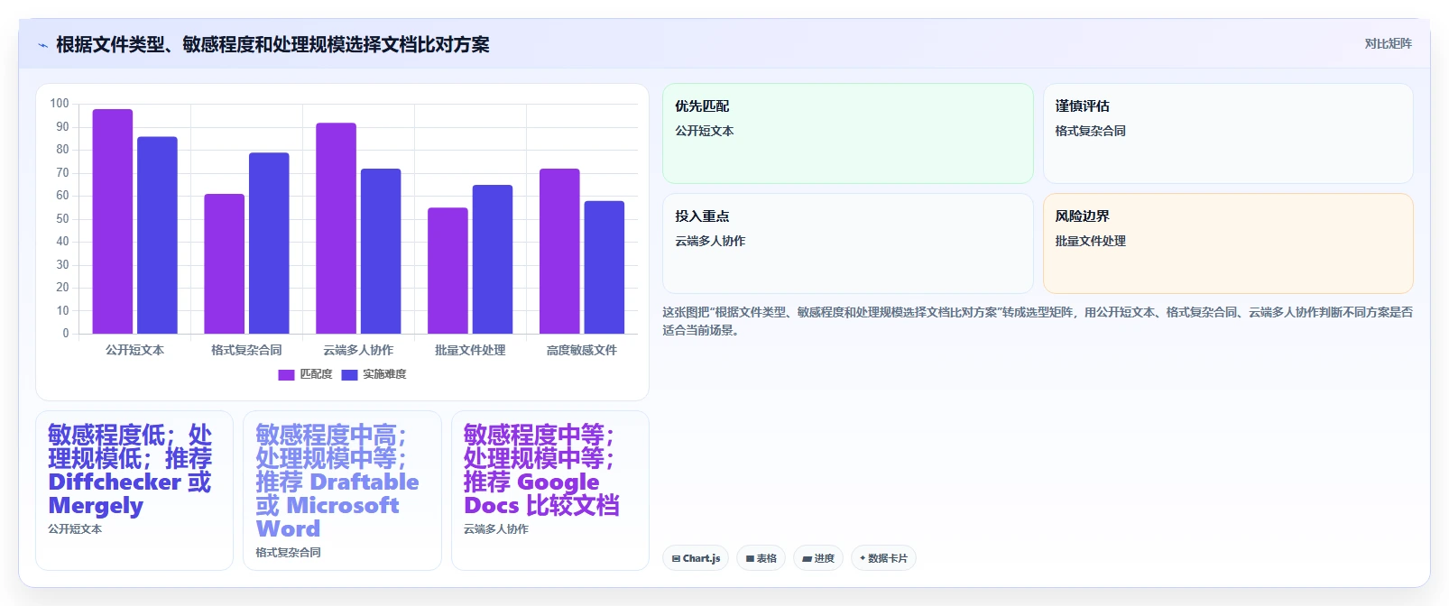Image resolution: width=1449 pixels, height=606 pixels.
Task: Click the 匹配度 bar for 高度敏感文件
Action: [559, 252]
